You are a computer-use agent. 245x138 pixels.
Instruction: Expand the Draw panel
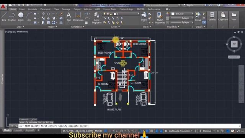[x=20, y=27]
